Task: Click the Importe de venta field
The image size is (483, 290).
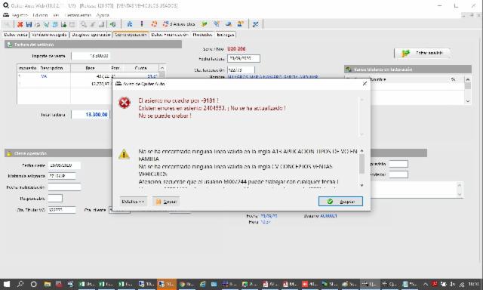Action: (91, 56)
